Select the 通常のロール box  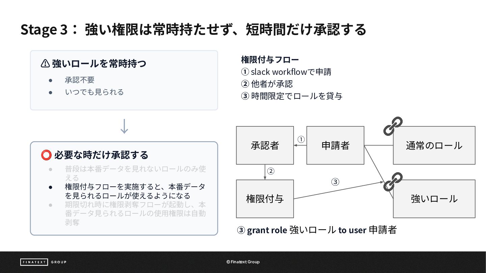click(434, 145)
